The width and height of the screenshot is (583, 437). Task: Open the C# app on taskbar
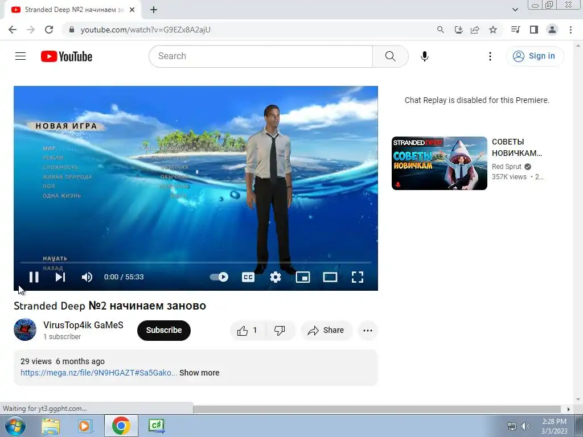pos(156,426)
